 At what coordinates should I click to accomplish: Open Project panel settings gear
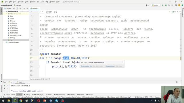(24, 9)
